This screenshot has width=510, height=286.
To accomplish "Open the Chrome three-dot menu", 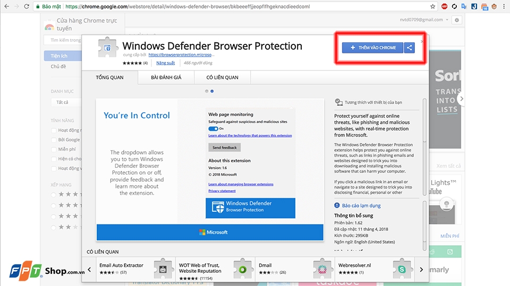I will 504,6.
